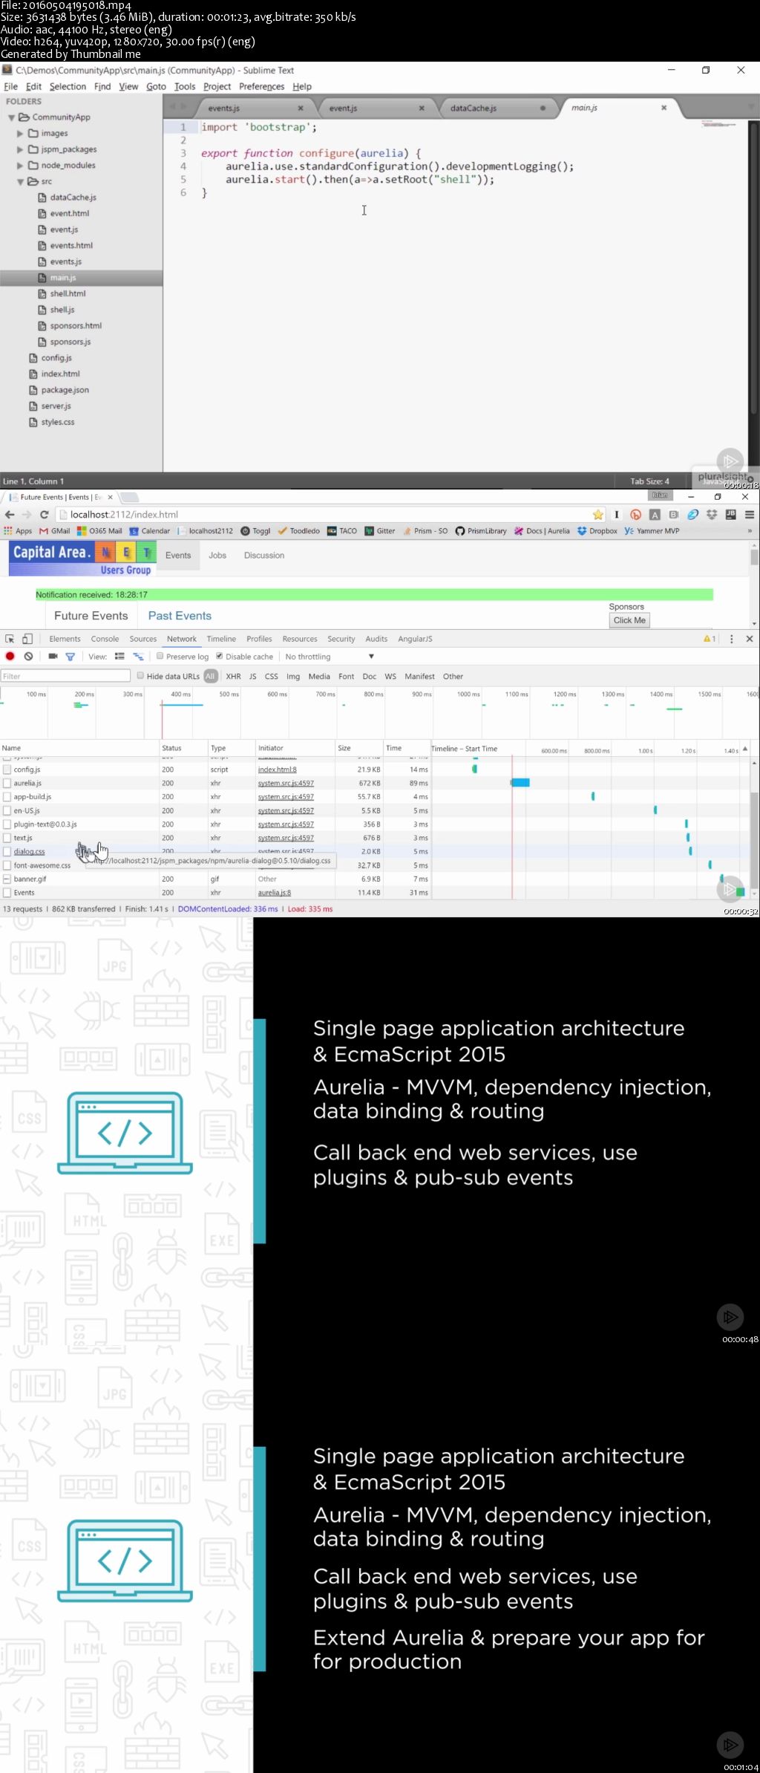The image size is (760, 1773).
Task: Select the styles.css file icon in the sidebar
Action: 33,422
